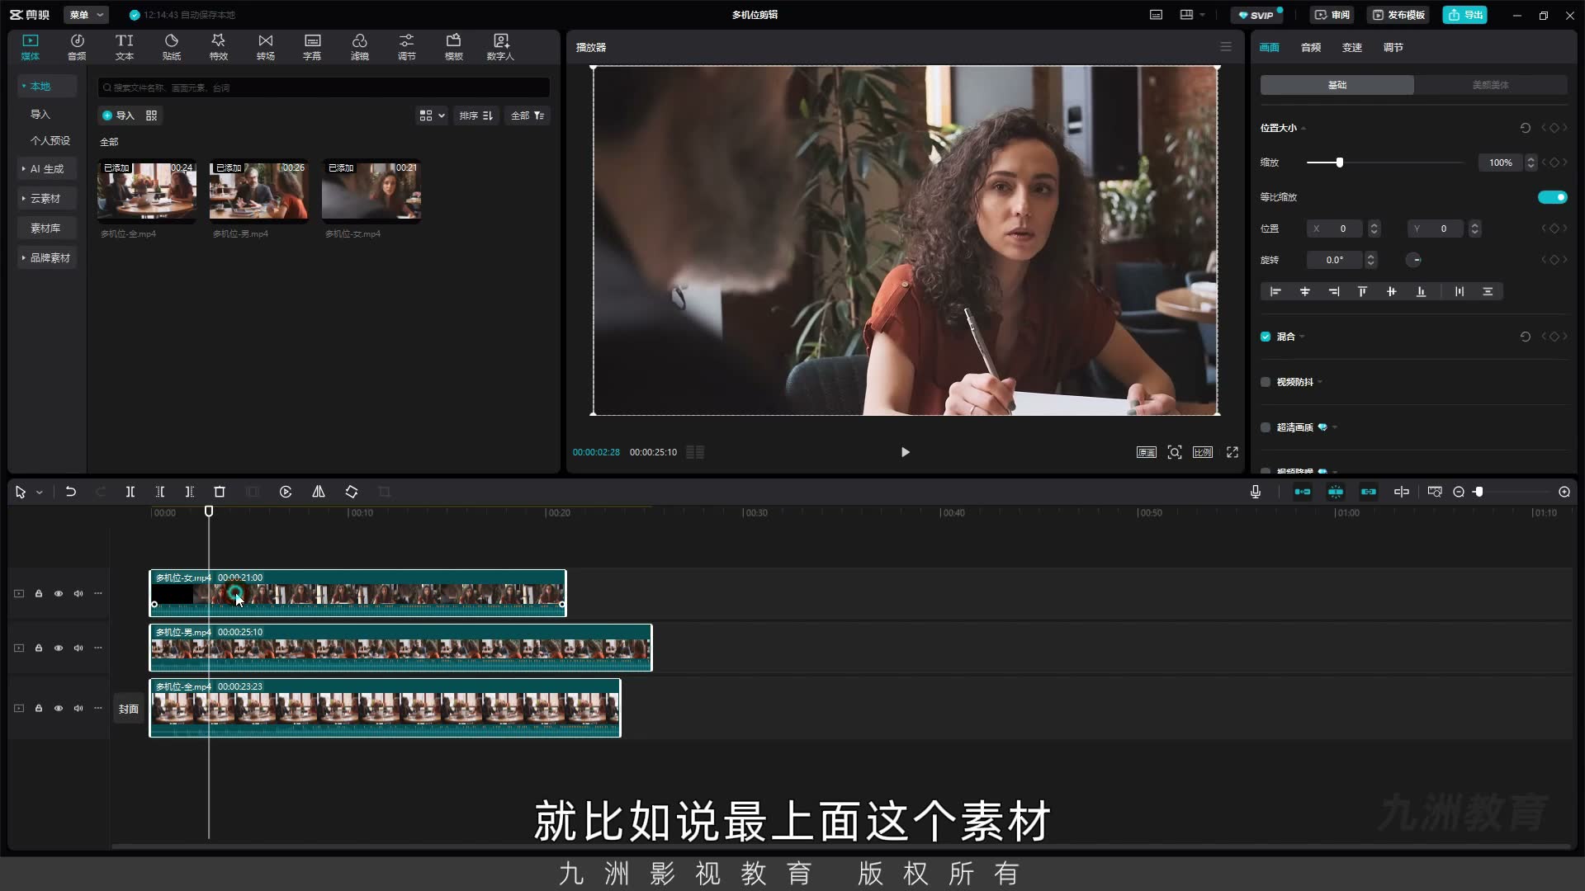Click the 导出 export button

pyautogui.click(x=1465, y=15)
